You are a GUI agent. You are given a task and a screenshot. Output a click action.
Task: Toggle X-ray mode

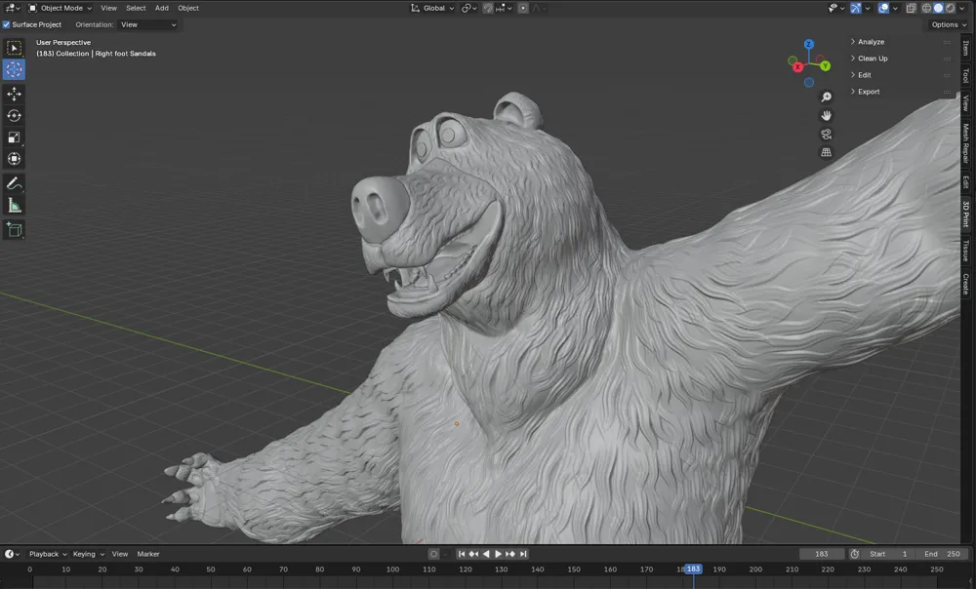[912, 8]
